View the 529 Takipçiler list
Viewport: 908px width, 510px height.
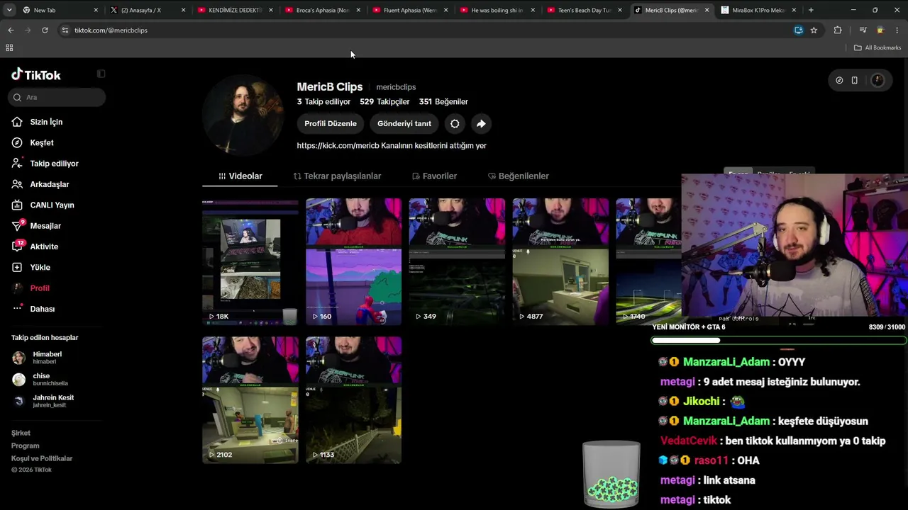point(384,102)
